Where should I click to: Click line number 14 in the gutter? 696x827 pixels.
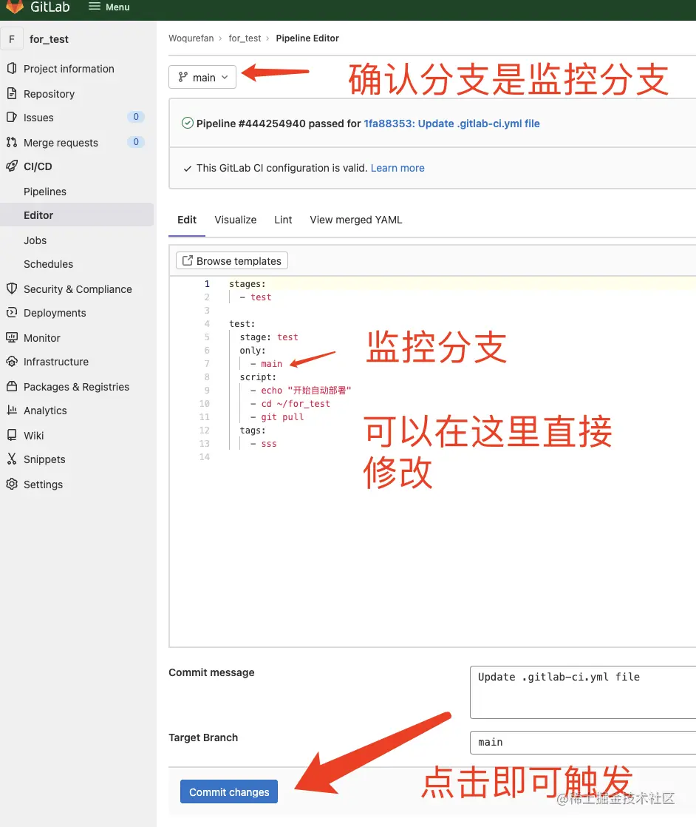pyautogui.click(x=204, y=456)
